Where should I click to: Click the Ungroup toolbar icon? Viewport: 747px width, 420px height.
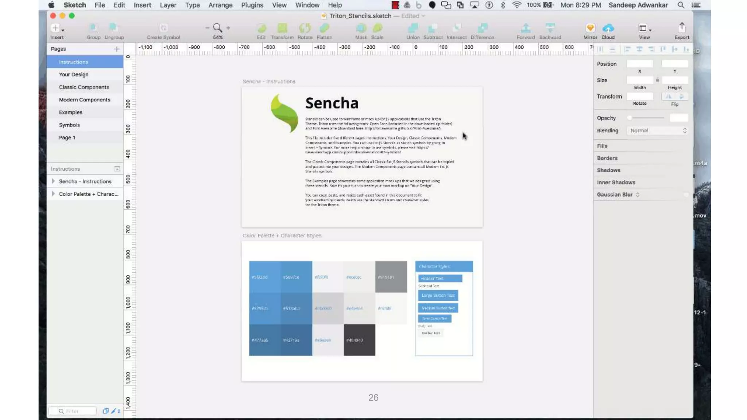tap(113, 28)
